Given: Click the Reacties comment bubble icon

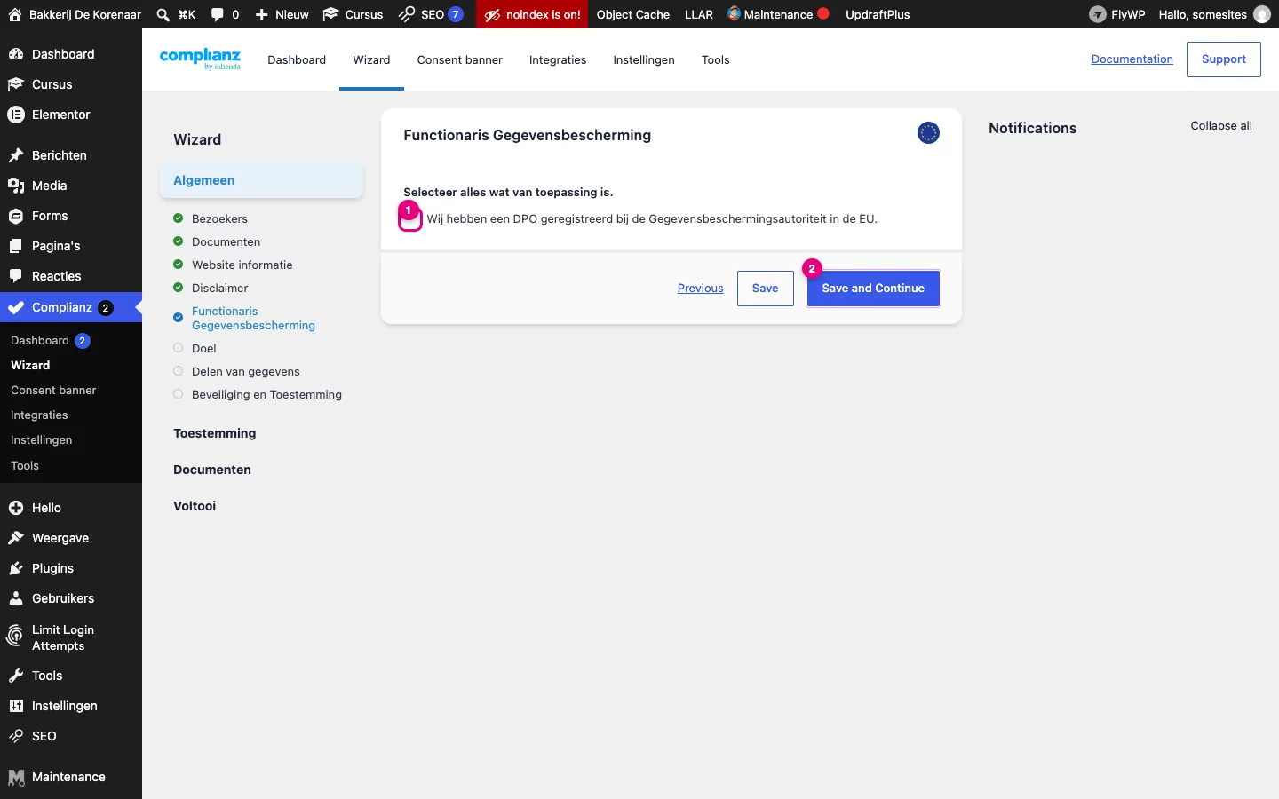Looking at the screenshot, I should [x=16, y=276].
